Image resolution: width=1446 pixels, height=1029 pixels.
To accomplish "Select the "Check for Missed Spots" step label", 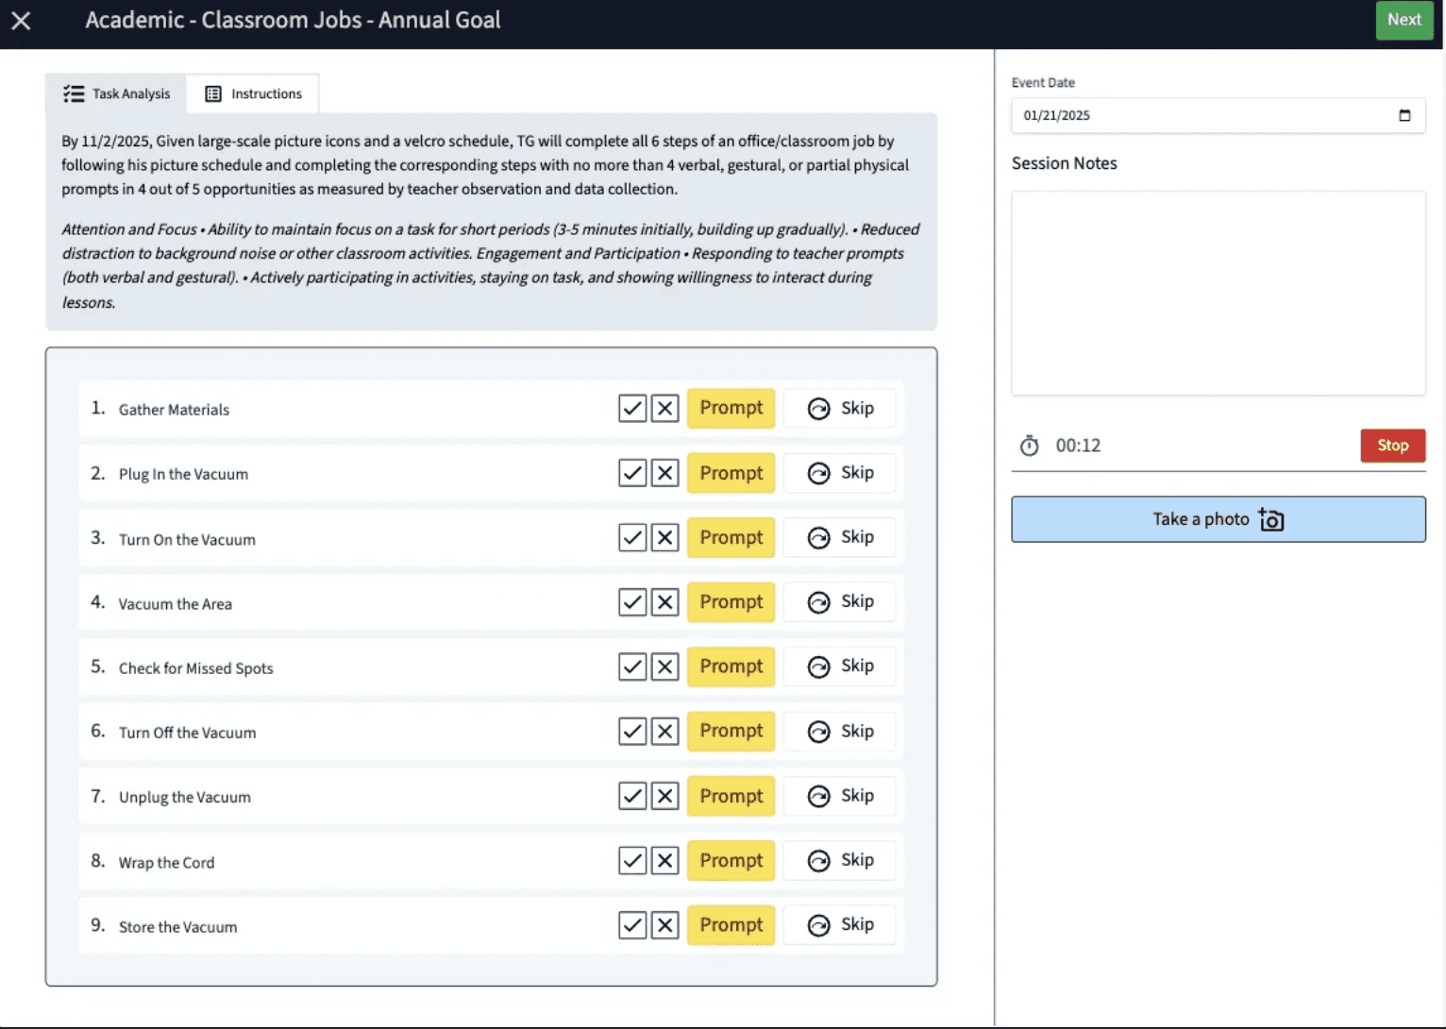I will 195,668.
